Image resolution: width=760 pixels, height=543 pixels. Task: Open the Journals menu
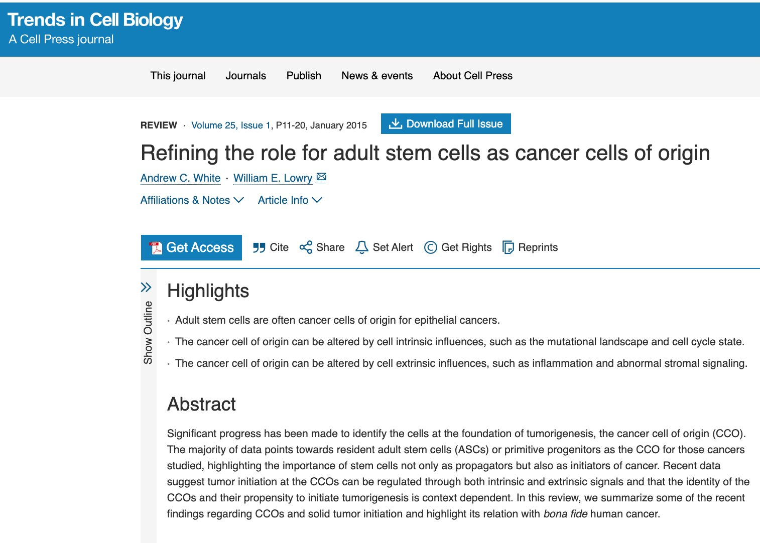point(245,76)
